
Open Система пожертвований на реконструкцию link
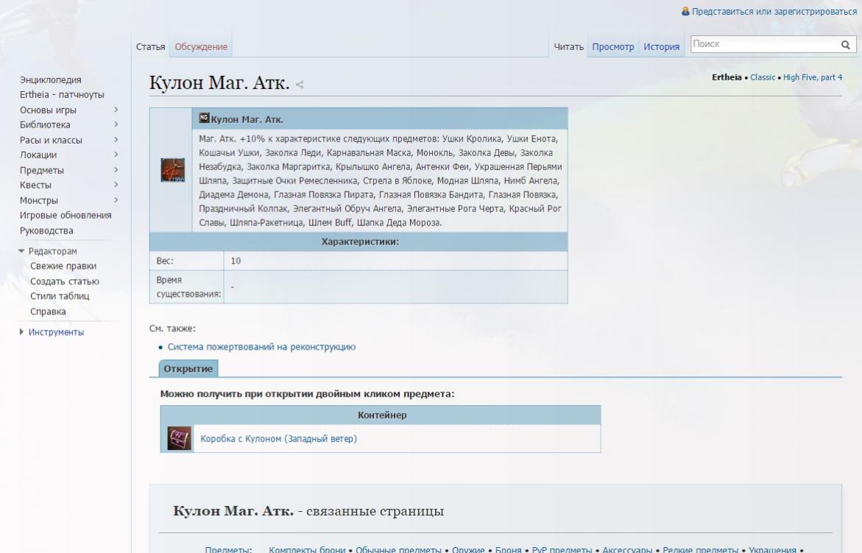point(261,347)
